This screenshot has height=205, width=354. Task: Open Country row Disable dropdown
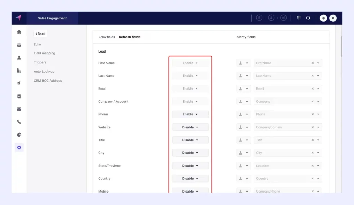coord(190,179)
